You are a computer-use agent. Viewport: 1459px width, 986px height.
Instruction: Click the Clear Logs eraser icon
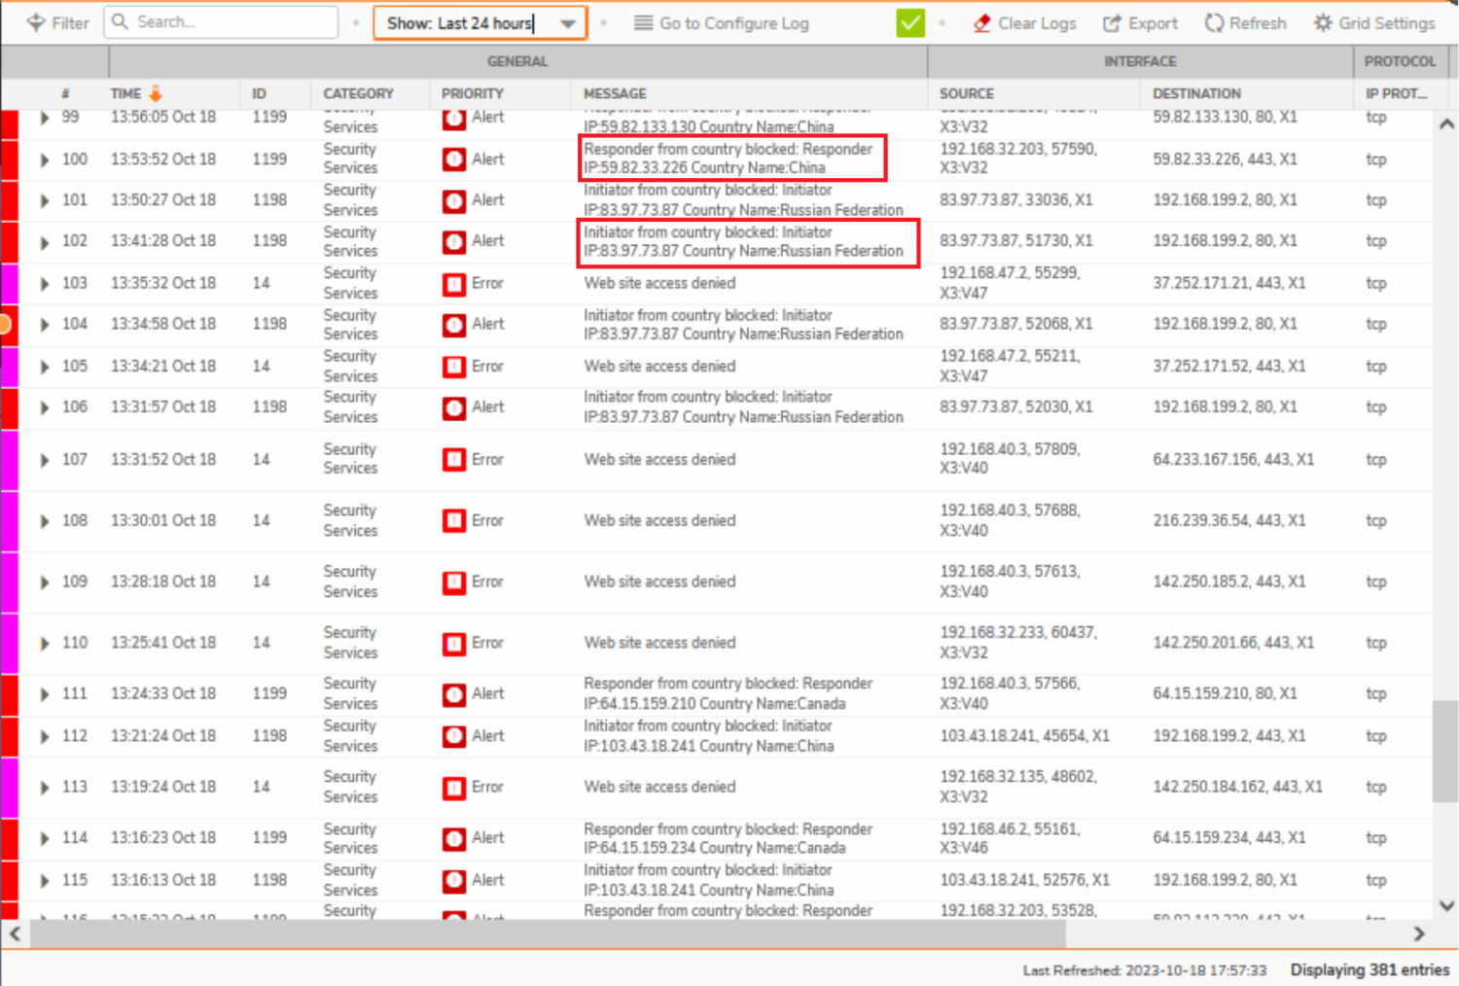click(x=981, y=23)
